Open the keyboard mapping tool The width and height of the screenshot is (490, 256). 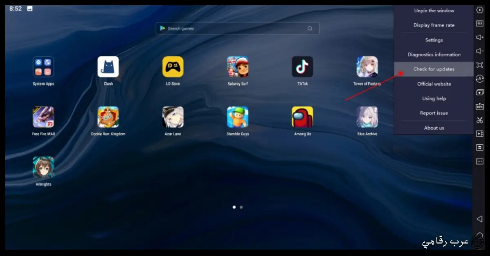(x=480, y=23)
